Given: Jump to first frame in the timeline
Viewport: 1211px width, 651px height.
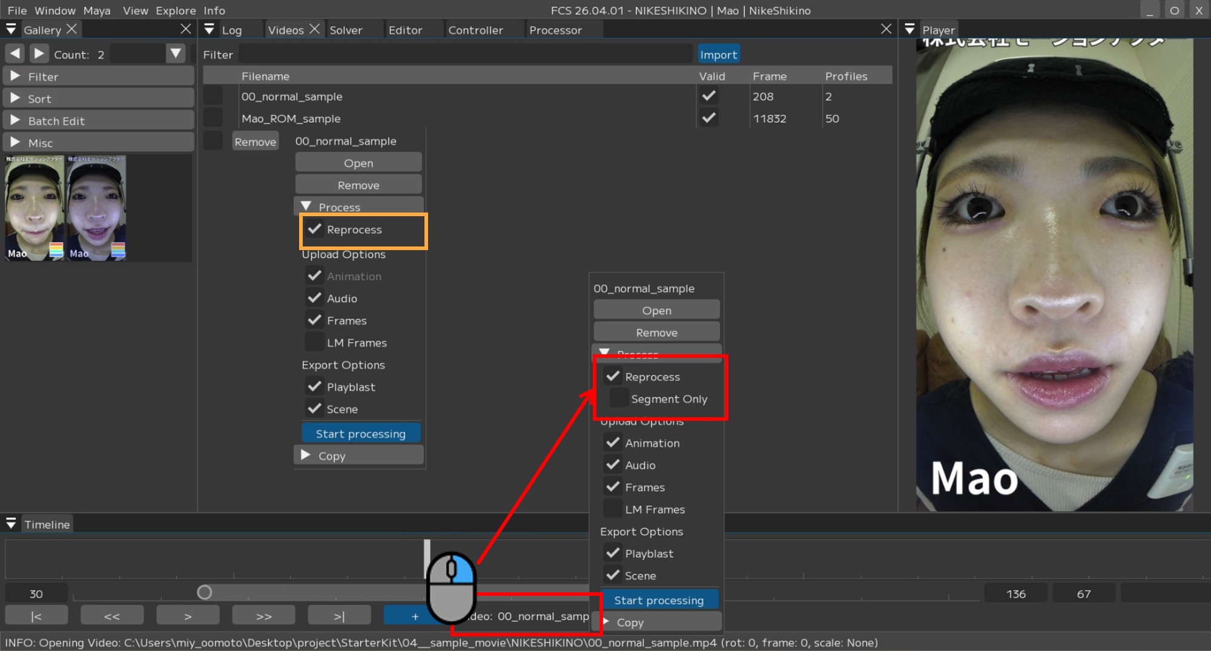Looking at the screenshot, I should point(36,615).
